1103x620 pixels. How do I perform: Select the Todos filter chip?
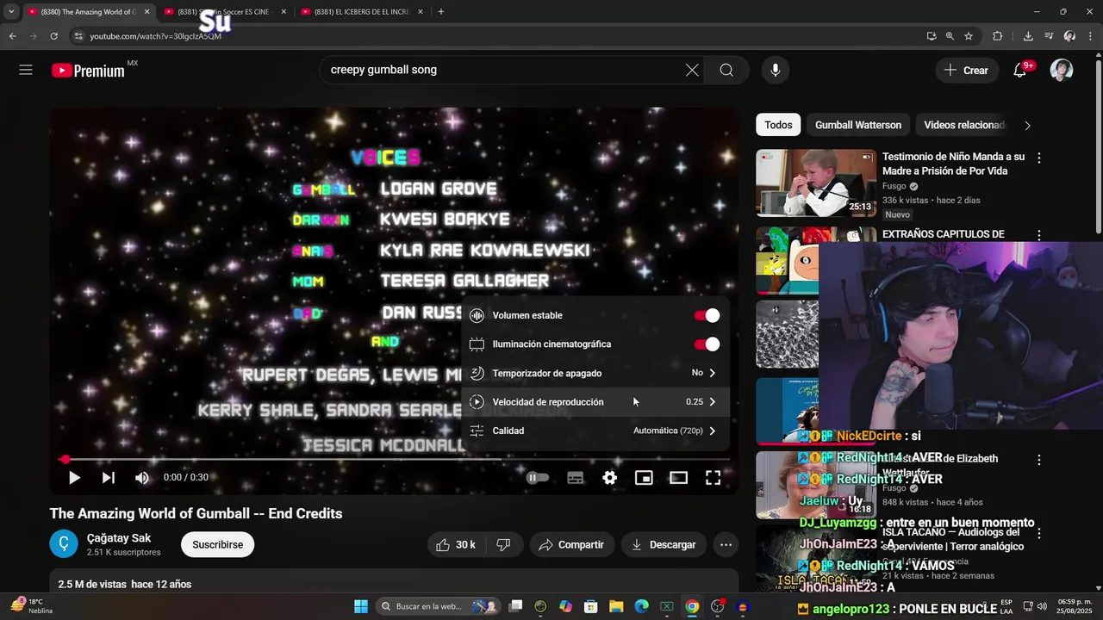778,125
